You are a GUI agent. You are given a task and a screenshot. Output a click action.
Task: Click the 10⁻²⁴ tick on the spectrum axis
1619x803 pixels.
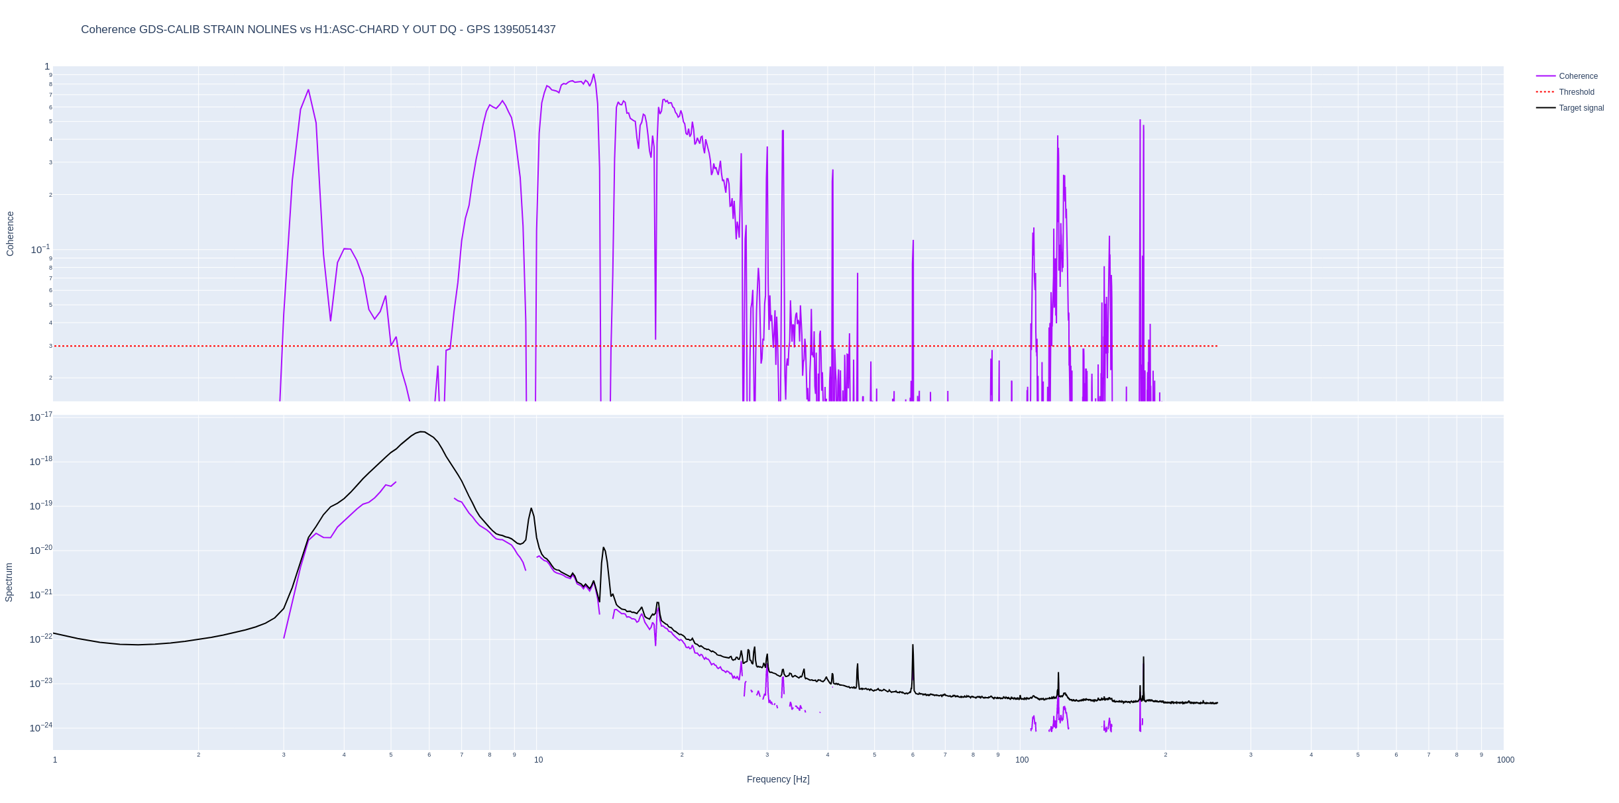click(x=40, y=727)
